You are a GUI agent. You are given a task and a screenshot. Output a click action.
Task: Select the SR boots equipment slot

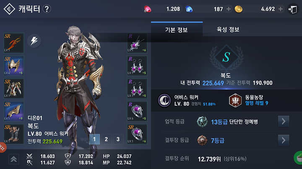coord(14,134)
